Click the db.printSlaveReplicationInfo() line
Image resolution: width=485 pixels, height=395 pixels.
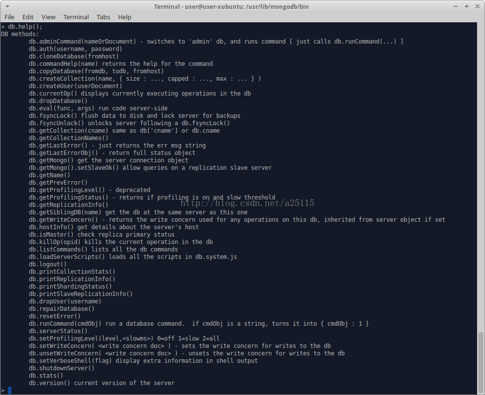click(x=81, y=294)
